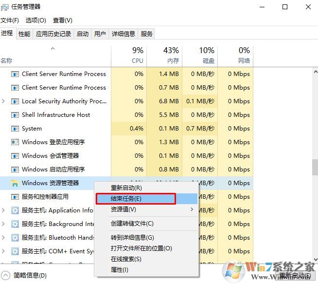Screen dimensions: 318x284
Task: Select the System process name
Action: coord(32,129)
